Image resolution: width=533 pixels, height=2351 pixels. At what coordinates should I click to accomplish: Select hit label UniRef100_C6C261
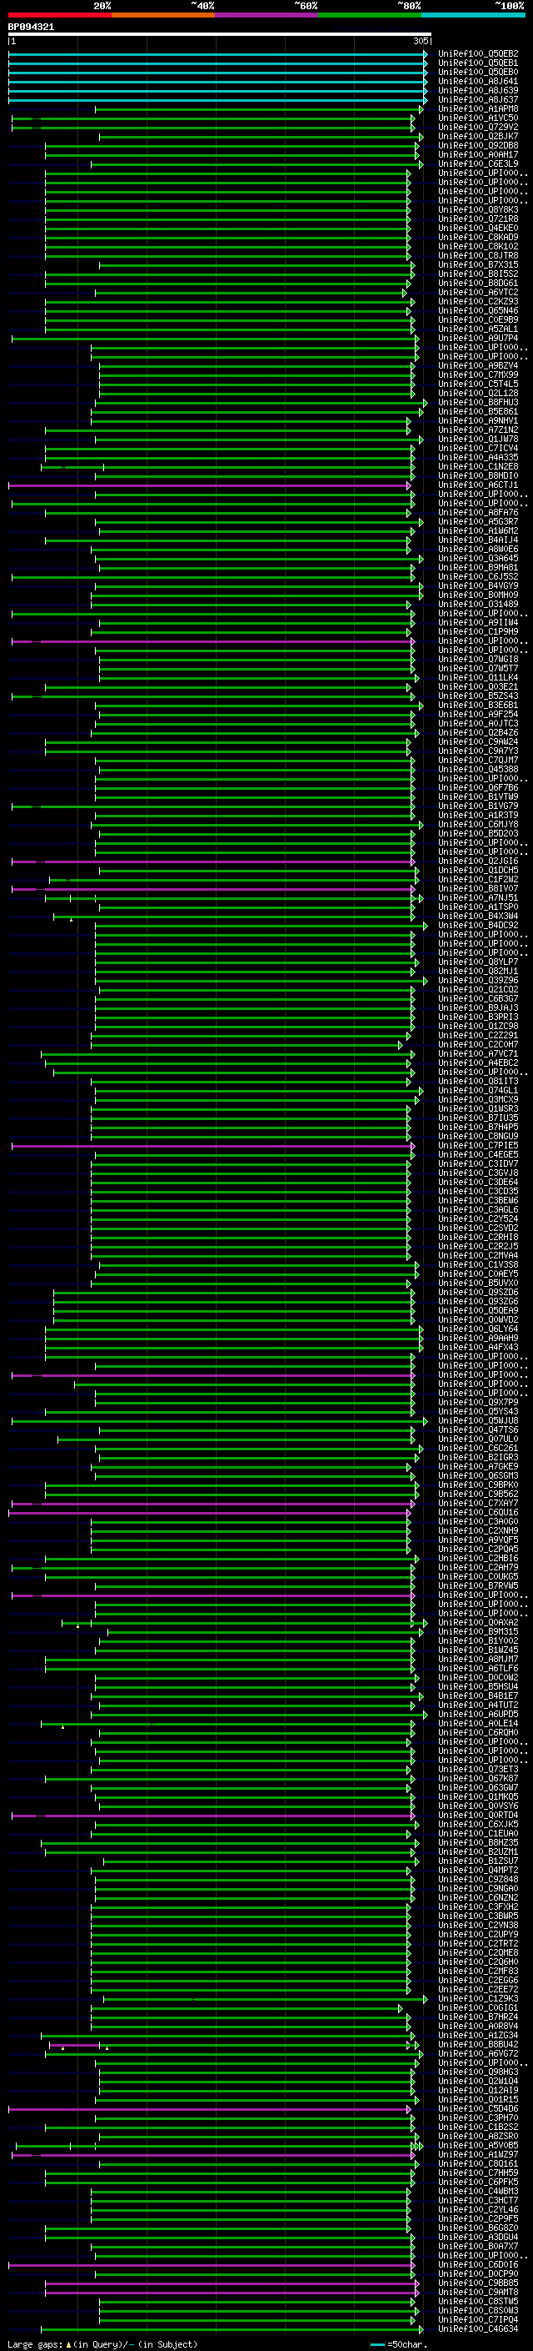[x=478, y=1449]
